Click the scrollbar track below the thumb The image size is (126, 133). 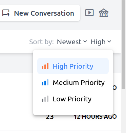pos(123,111)
